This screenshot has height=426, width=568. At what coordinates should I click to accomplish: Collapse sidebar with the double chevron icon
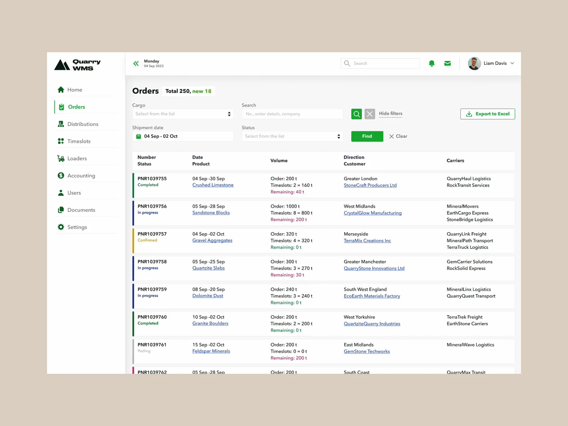click(x=136, y=63)
